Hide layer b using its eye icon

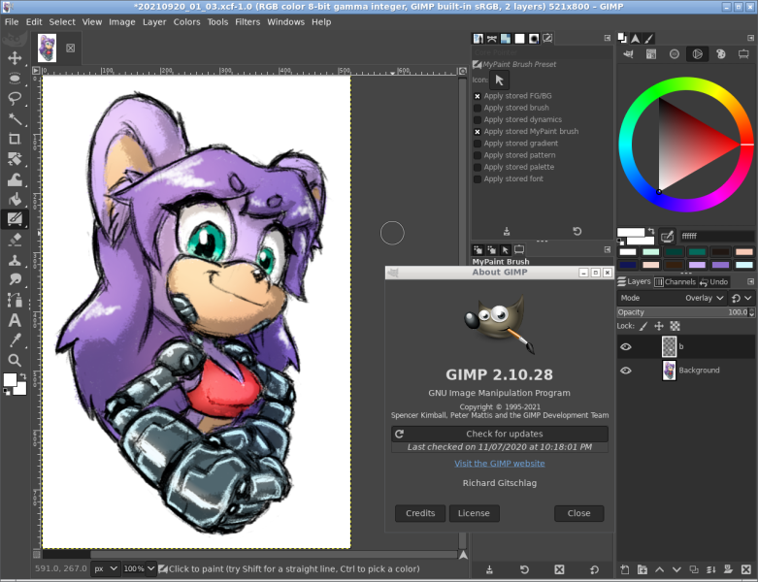tap(626, 347)
